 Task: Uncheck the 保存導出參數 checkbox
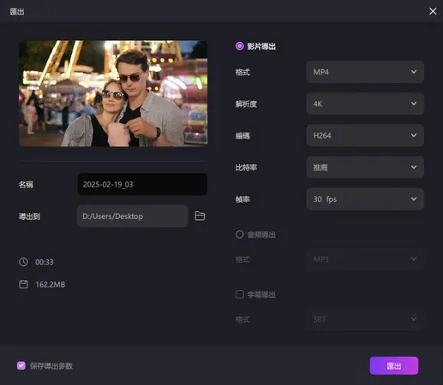(21, 365)
